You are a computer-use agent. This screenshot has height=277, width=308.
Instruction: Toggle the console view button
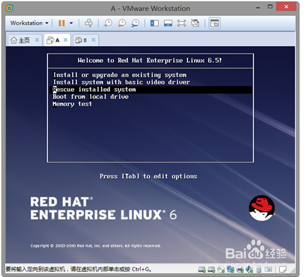click(214, 23)
